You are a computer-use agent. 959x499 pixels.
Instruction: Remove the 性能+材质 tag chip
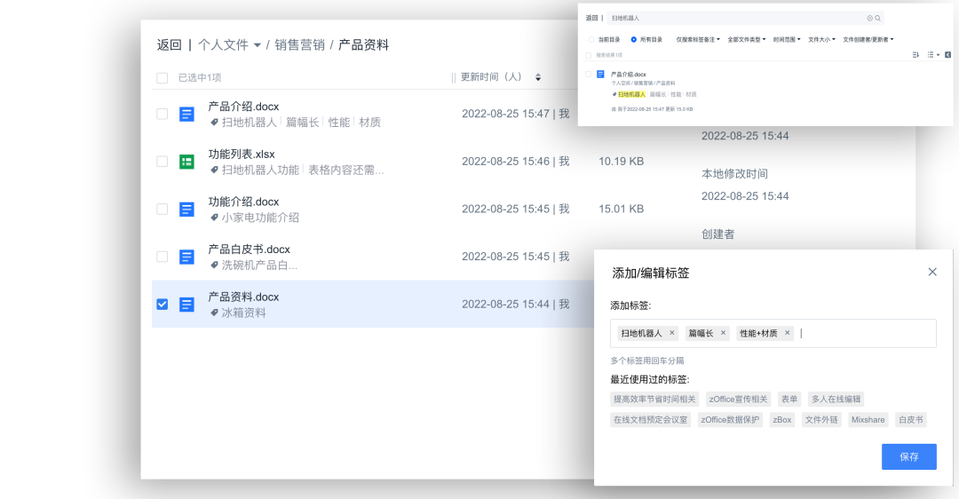[787, 333]
